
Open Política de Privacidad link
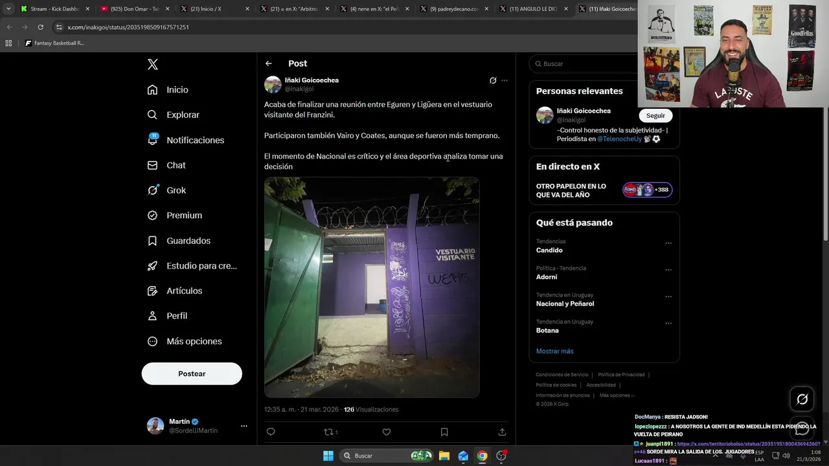[x=621, y=375]
